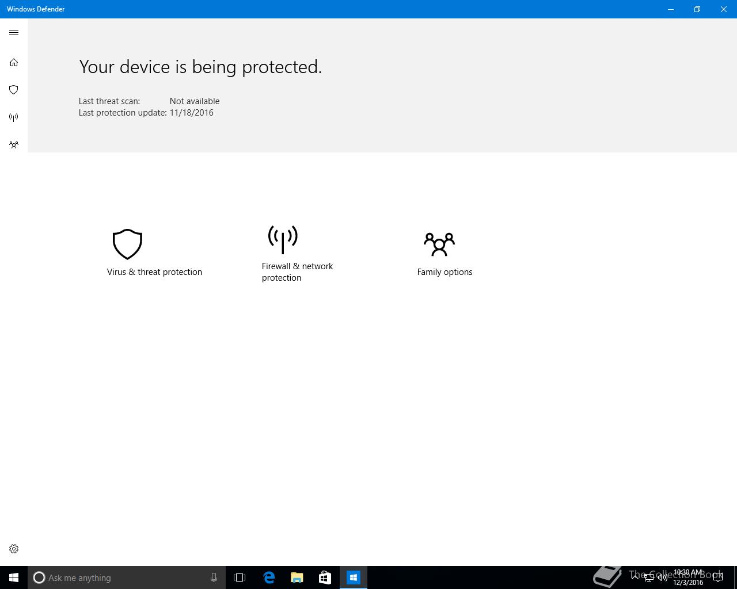The width and height of the screenshot is (737, 589).
Task: Minimize the Windows Defender window
Action: tap(671, 9)
